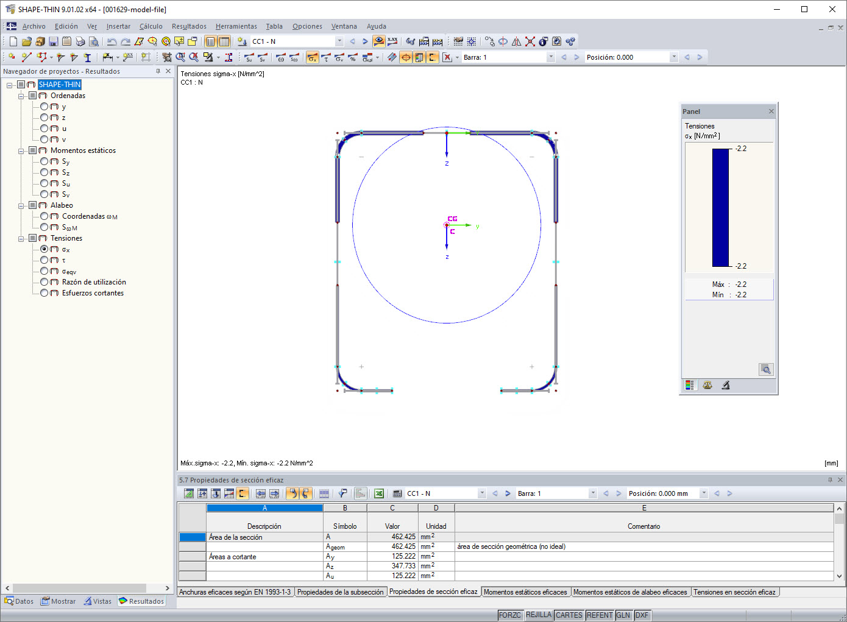Toggle the CARTES status bar button
The image size is (847, 622).
[x=569, y=615]
